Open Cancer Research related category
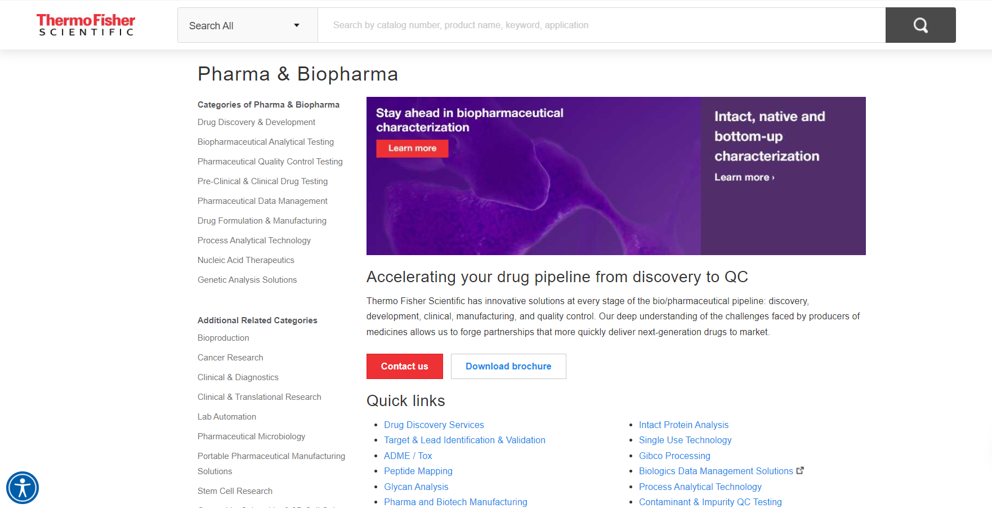Screen dimensions: 992x508 pyautogui.click(x=230, y=358)
